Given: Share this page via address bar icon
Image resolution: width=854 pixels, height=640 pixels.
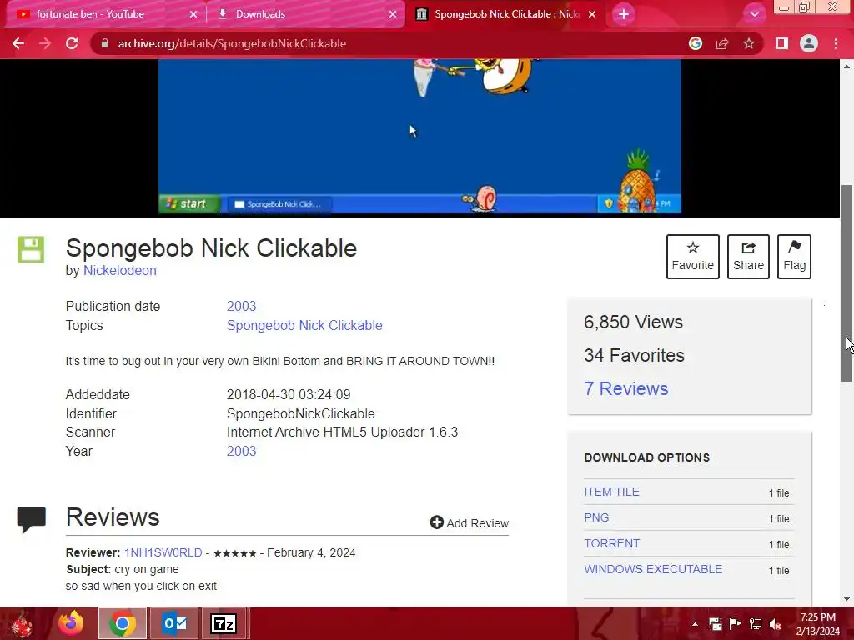Looking at the screenshot, I should click(x=722, y=43).
